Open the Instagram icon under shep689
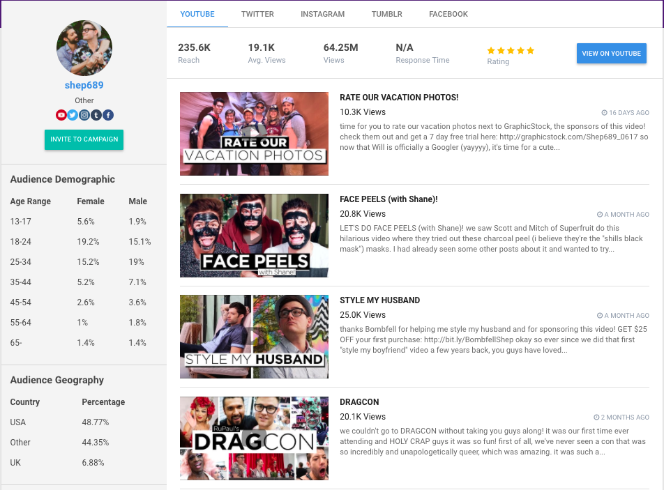664x490 pixels. (84, 115)
